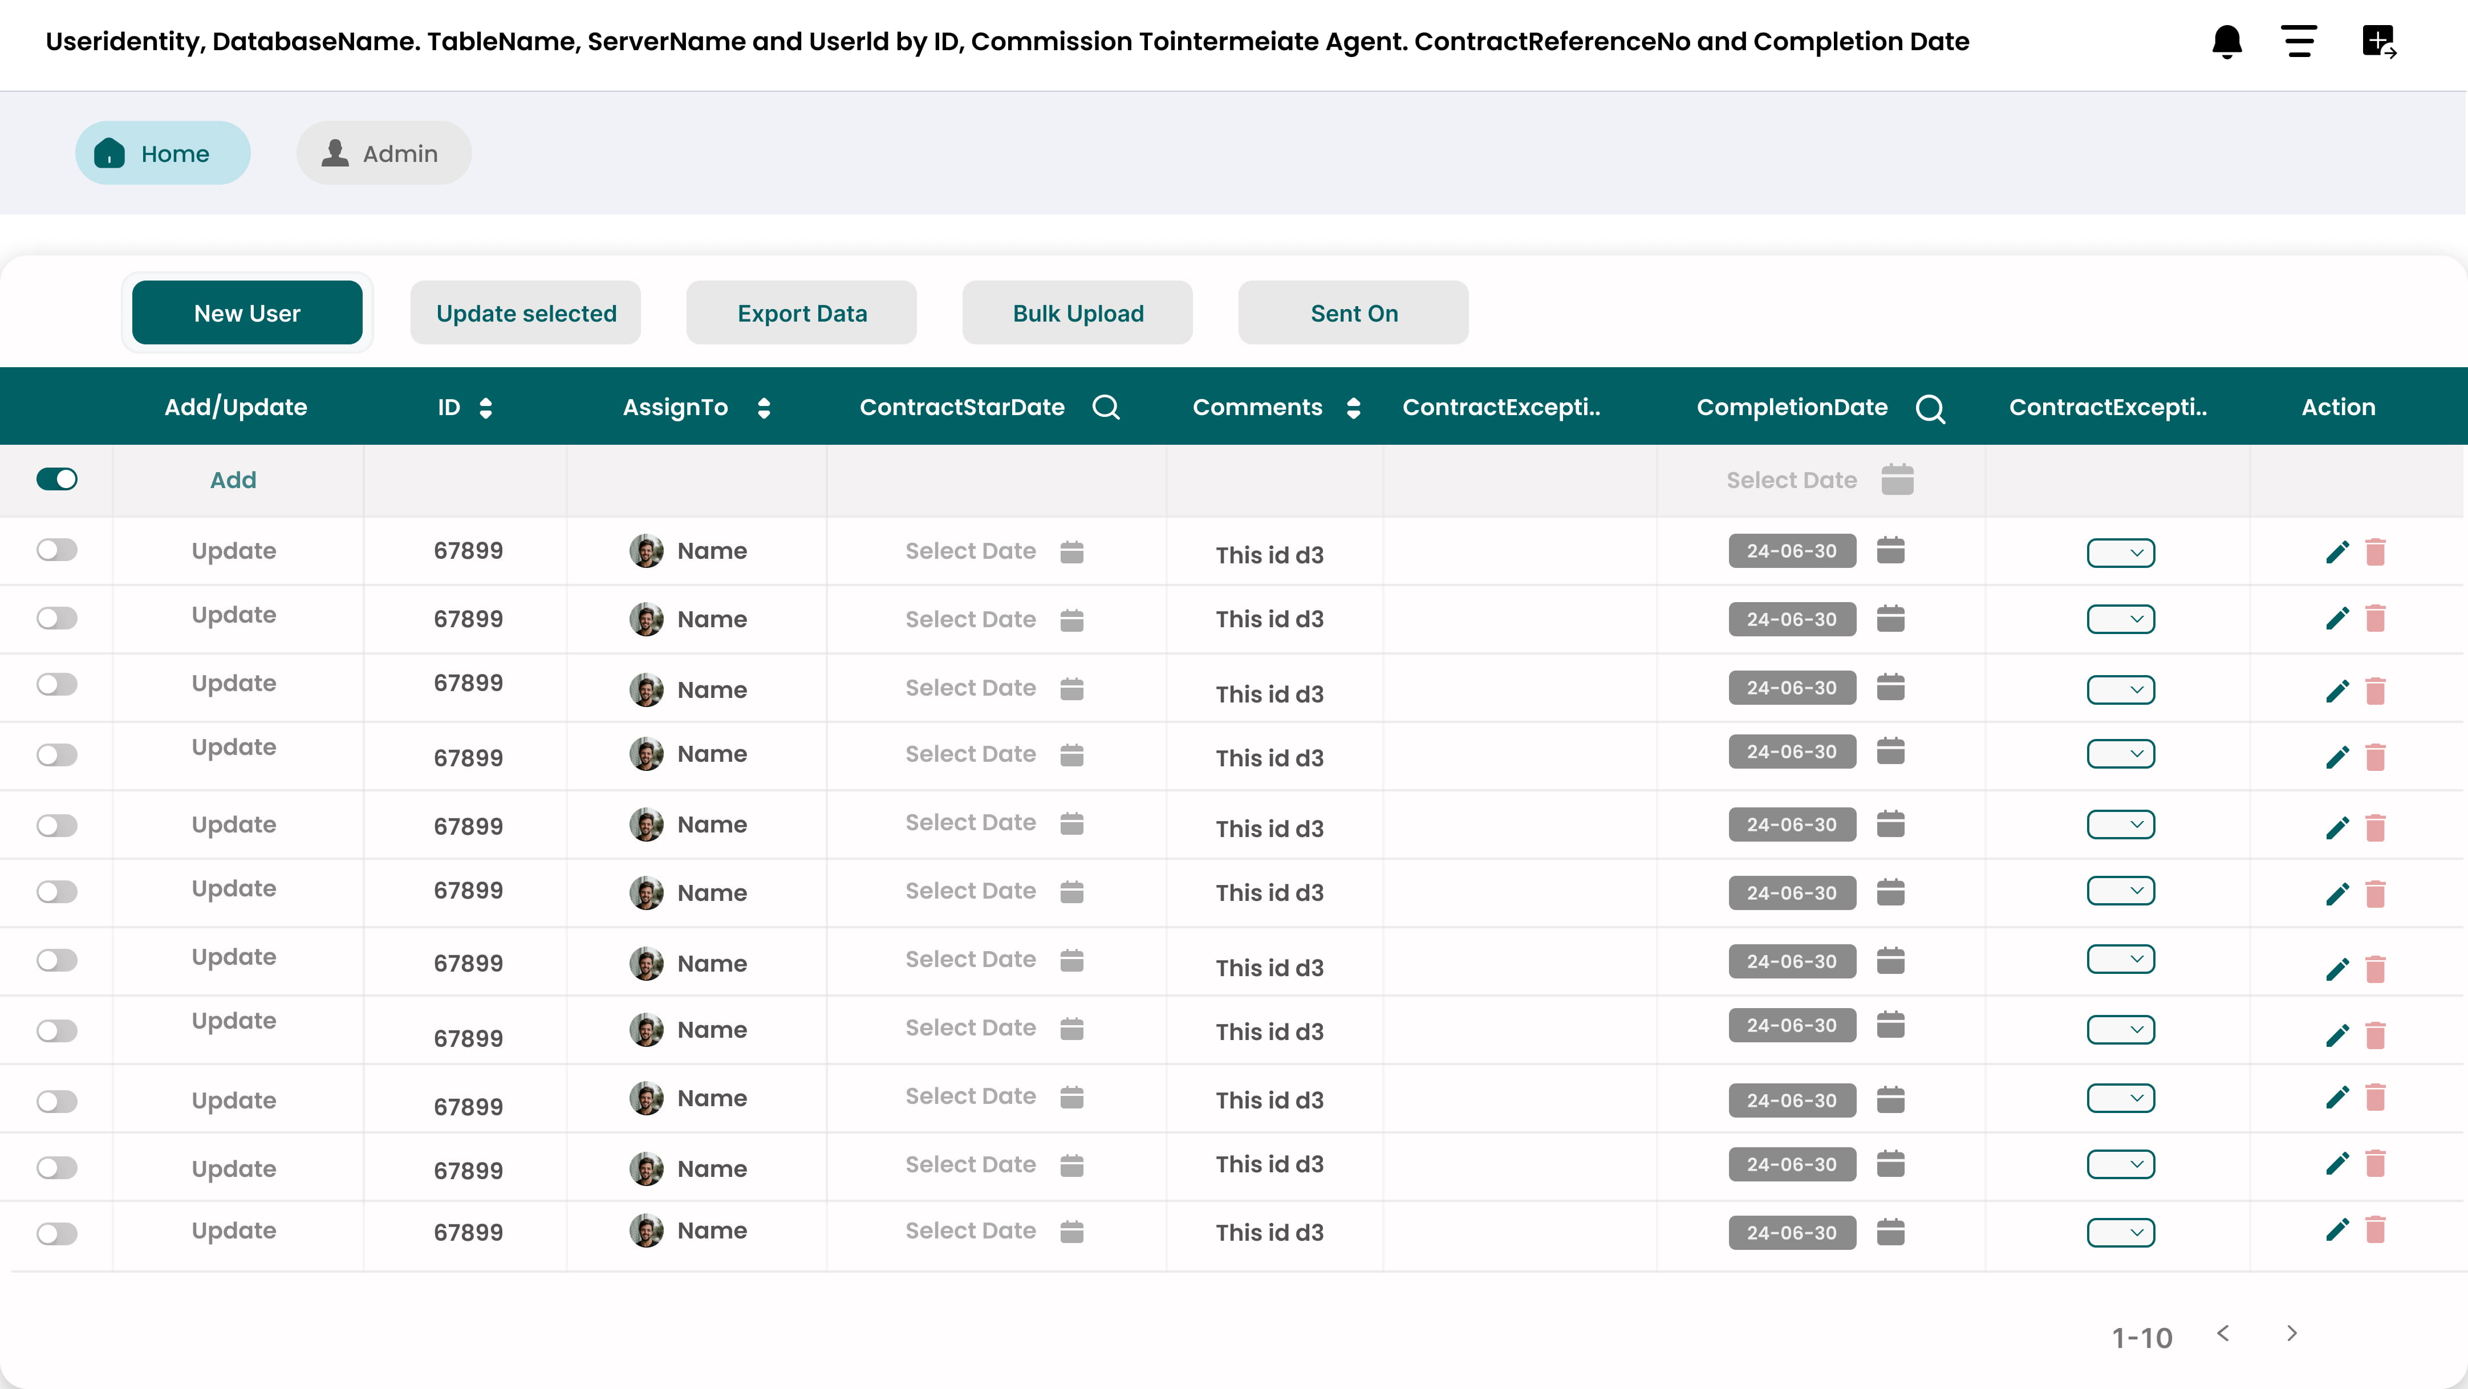
Task: Click search icon in ContractStarDate column header
Action: click(x=1106, y=407)
